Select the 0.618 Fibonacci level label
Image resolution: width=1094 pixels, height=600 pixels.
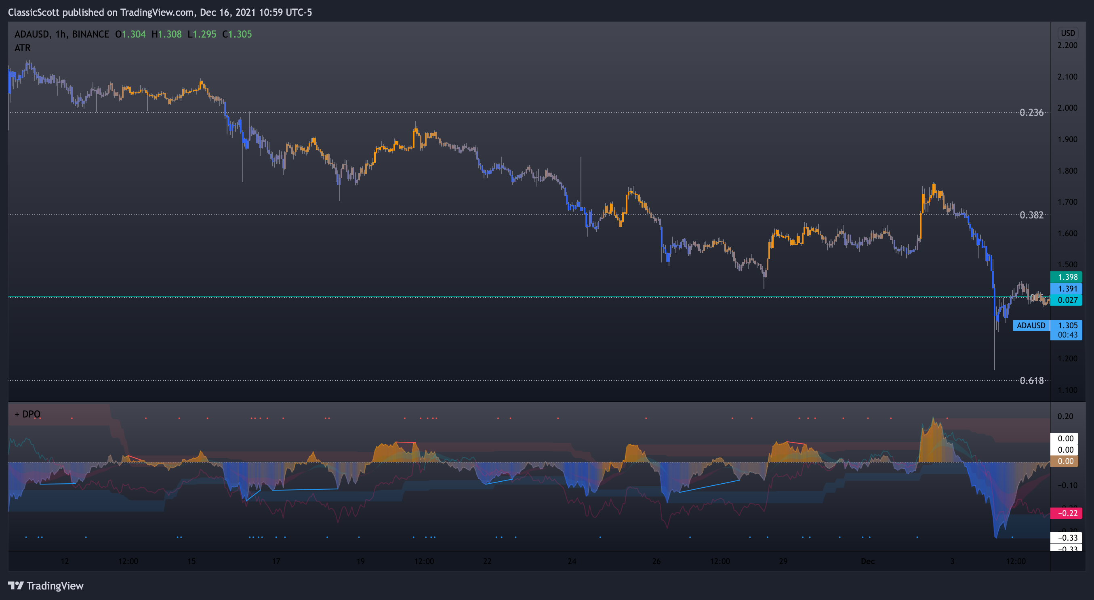point(1031,381)
